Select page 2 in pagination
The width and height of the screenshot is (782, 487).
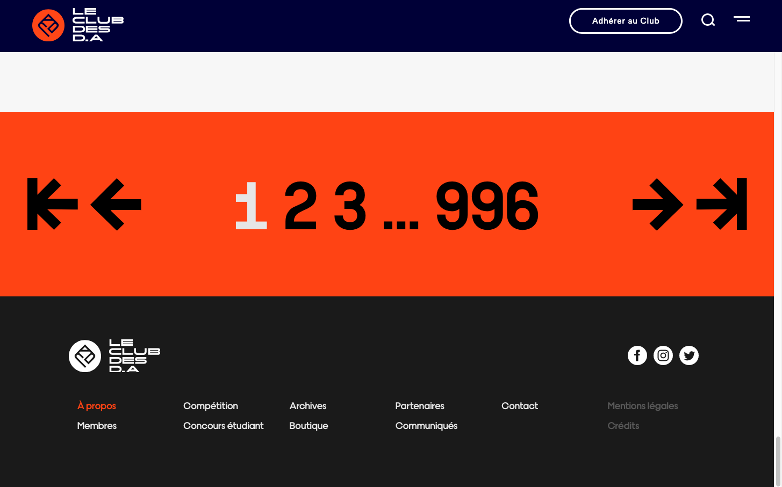coord(300,206)
